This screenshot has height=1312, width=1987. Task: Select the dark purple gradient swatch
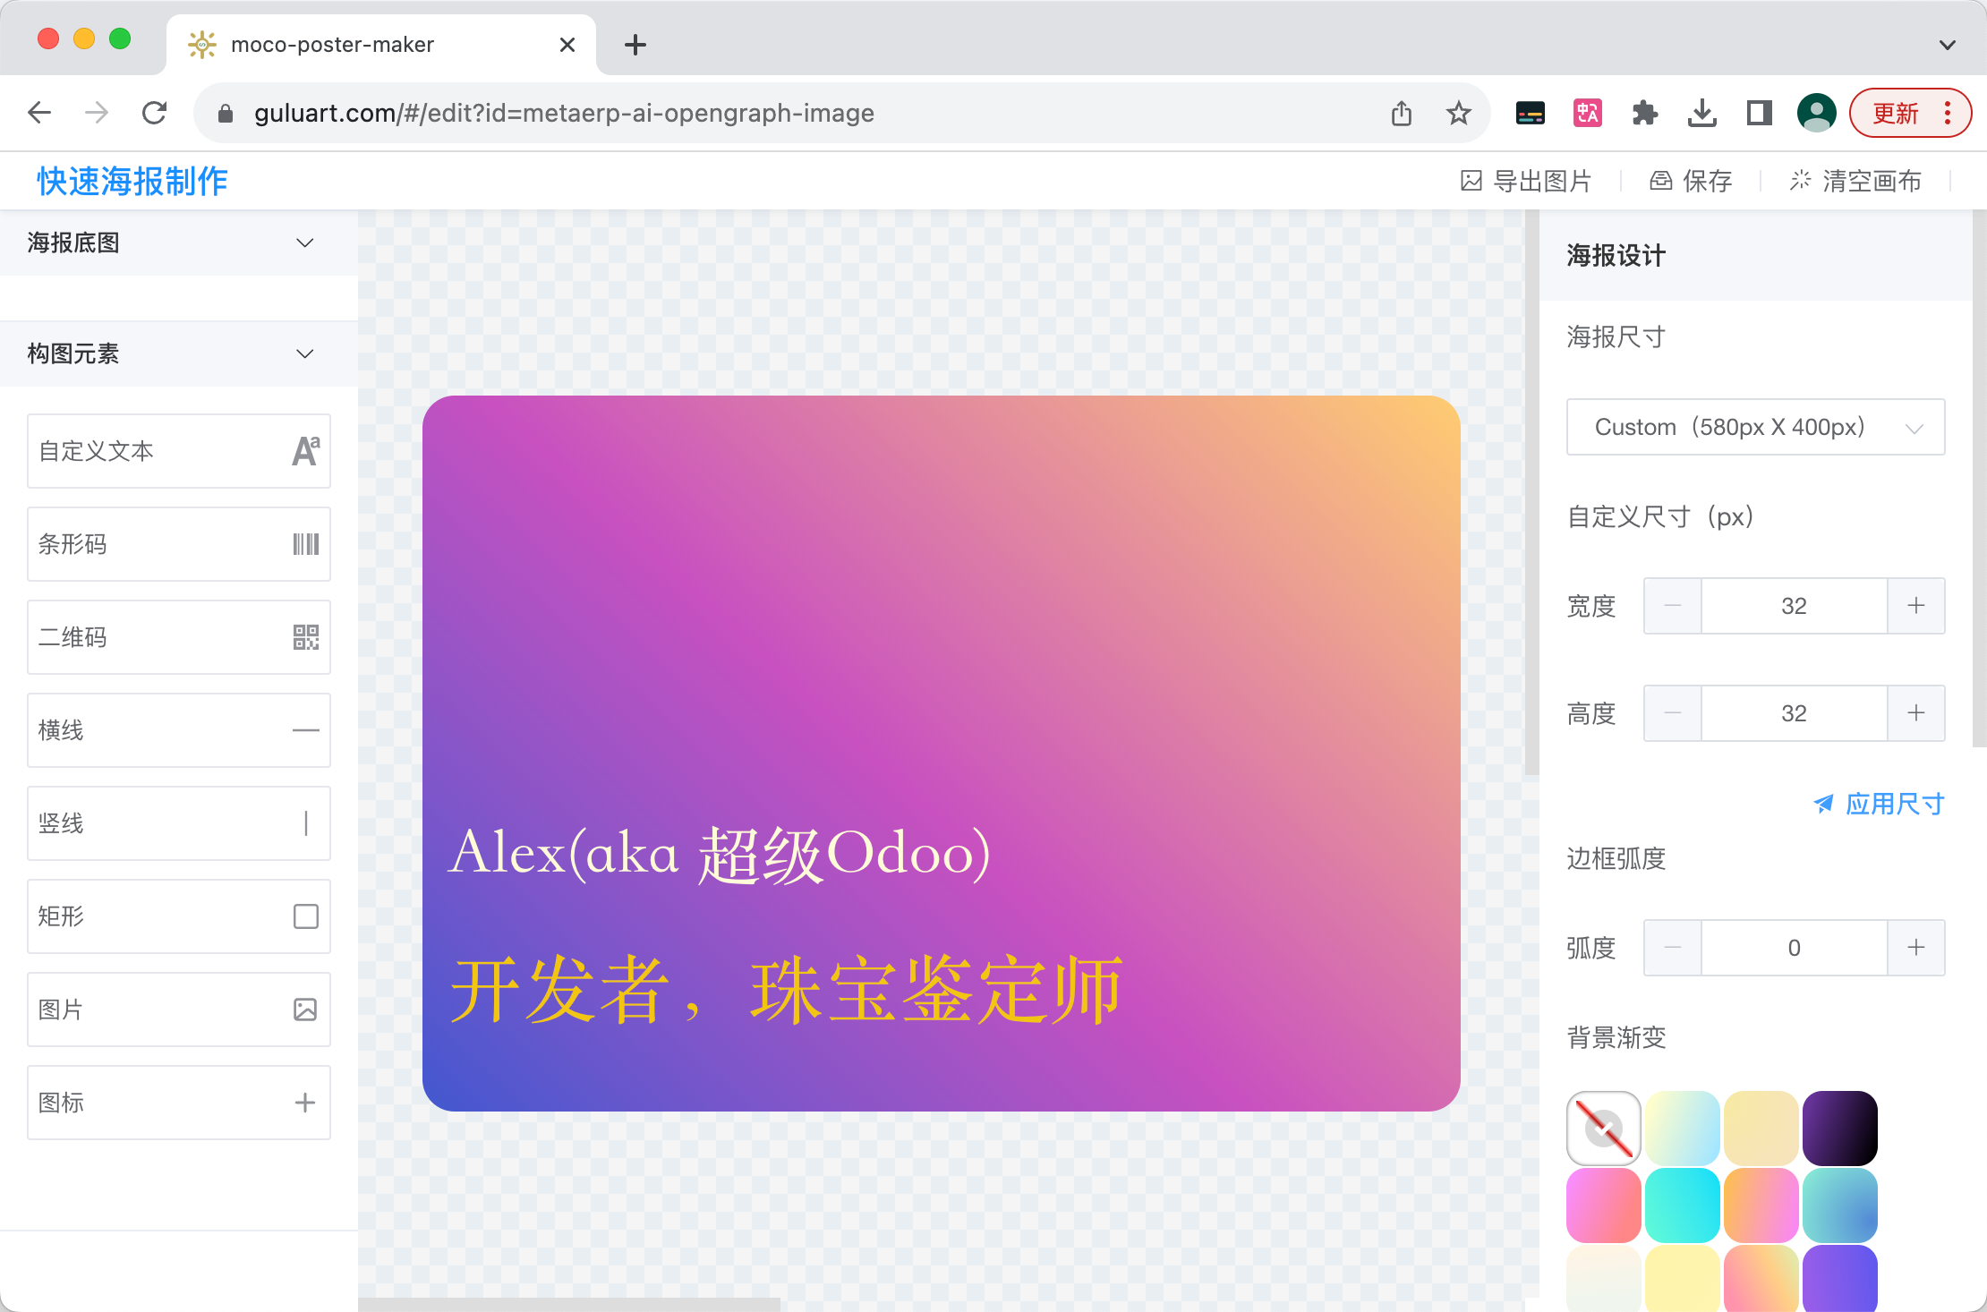tap(1839, 1128)
